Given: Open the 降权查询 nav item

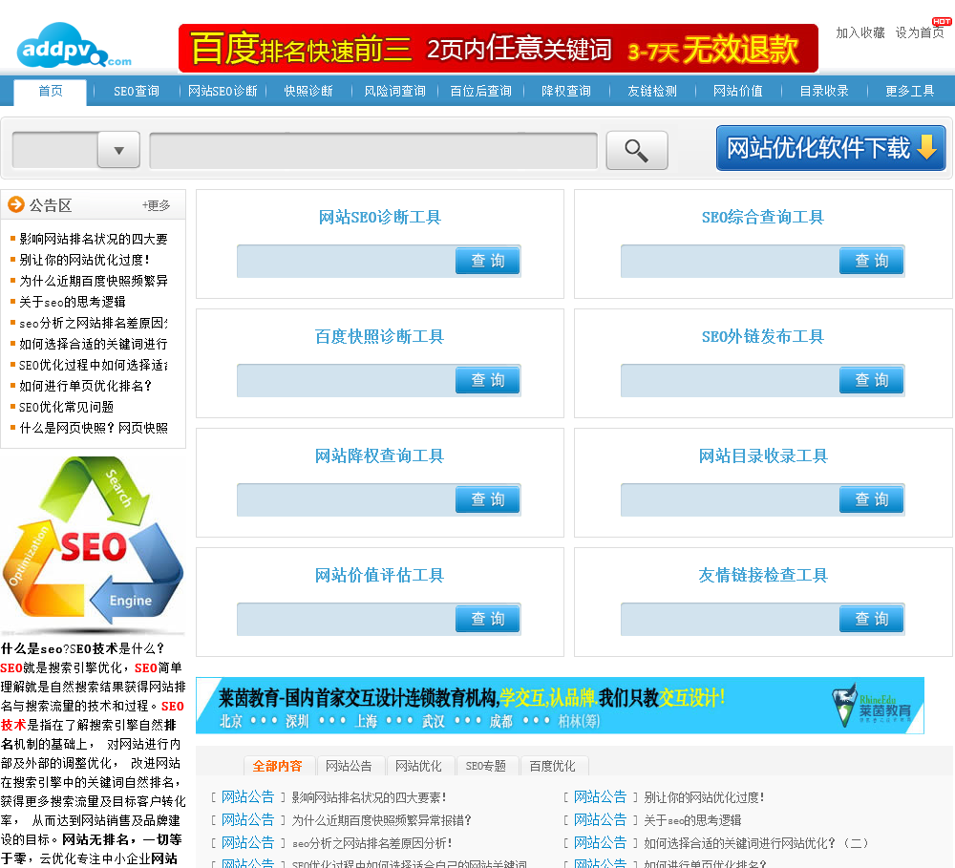Looking at the screenshot, I should pyautogui.click(x=566, y=92).
